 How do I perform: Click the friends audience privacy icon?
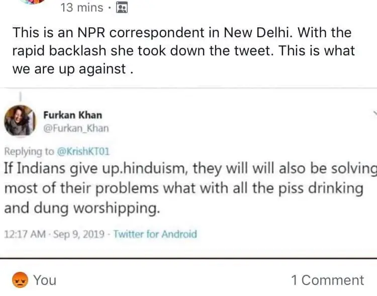click(x=122, y=8)
